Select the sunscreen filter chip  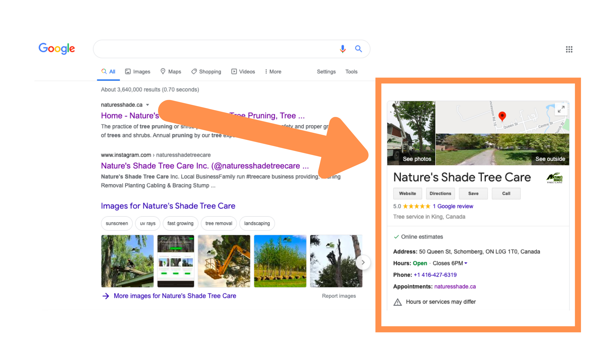click(x=117, y=223)
